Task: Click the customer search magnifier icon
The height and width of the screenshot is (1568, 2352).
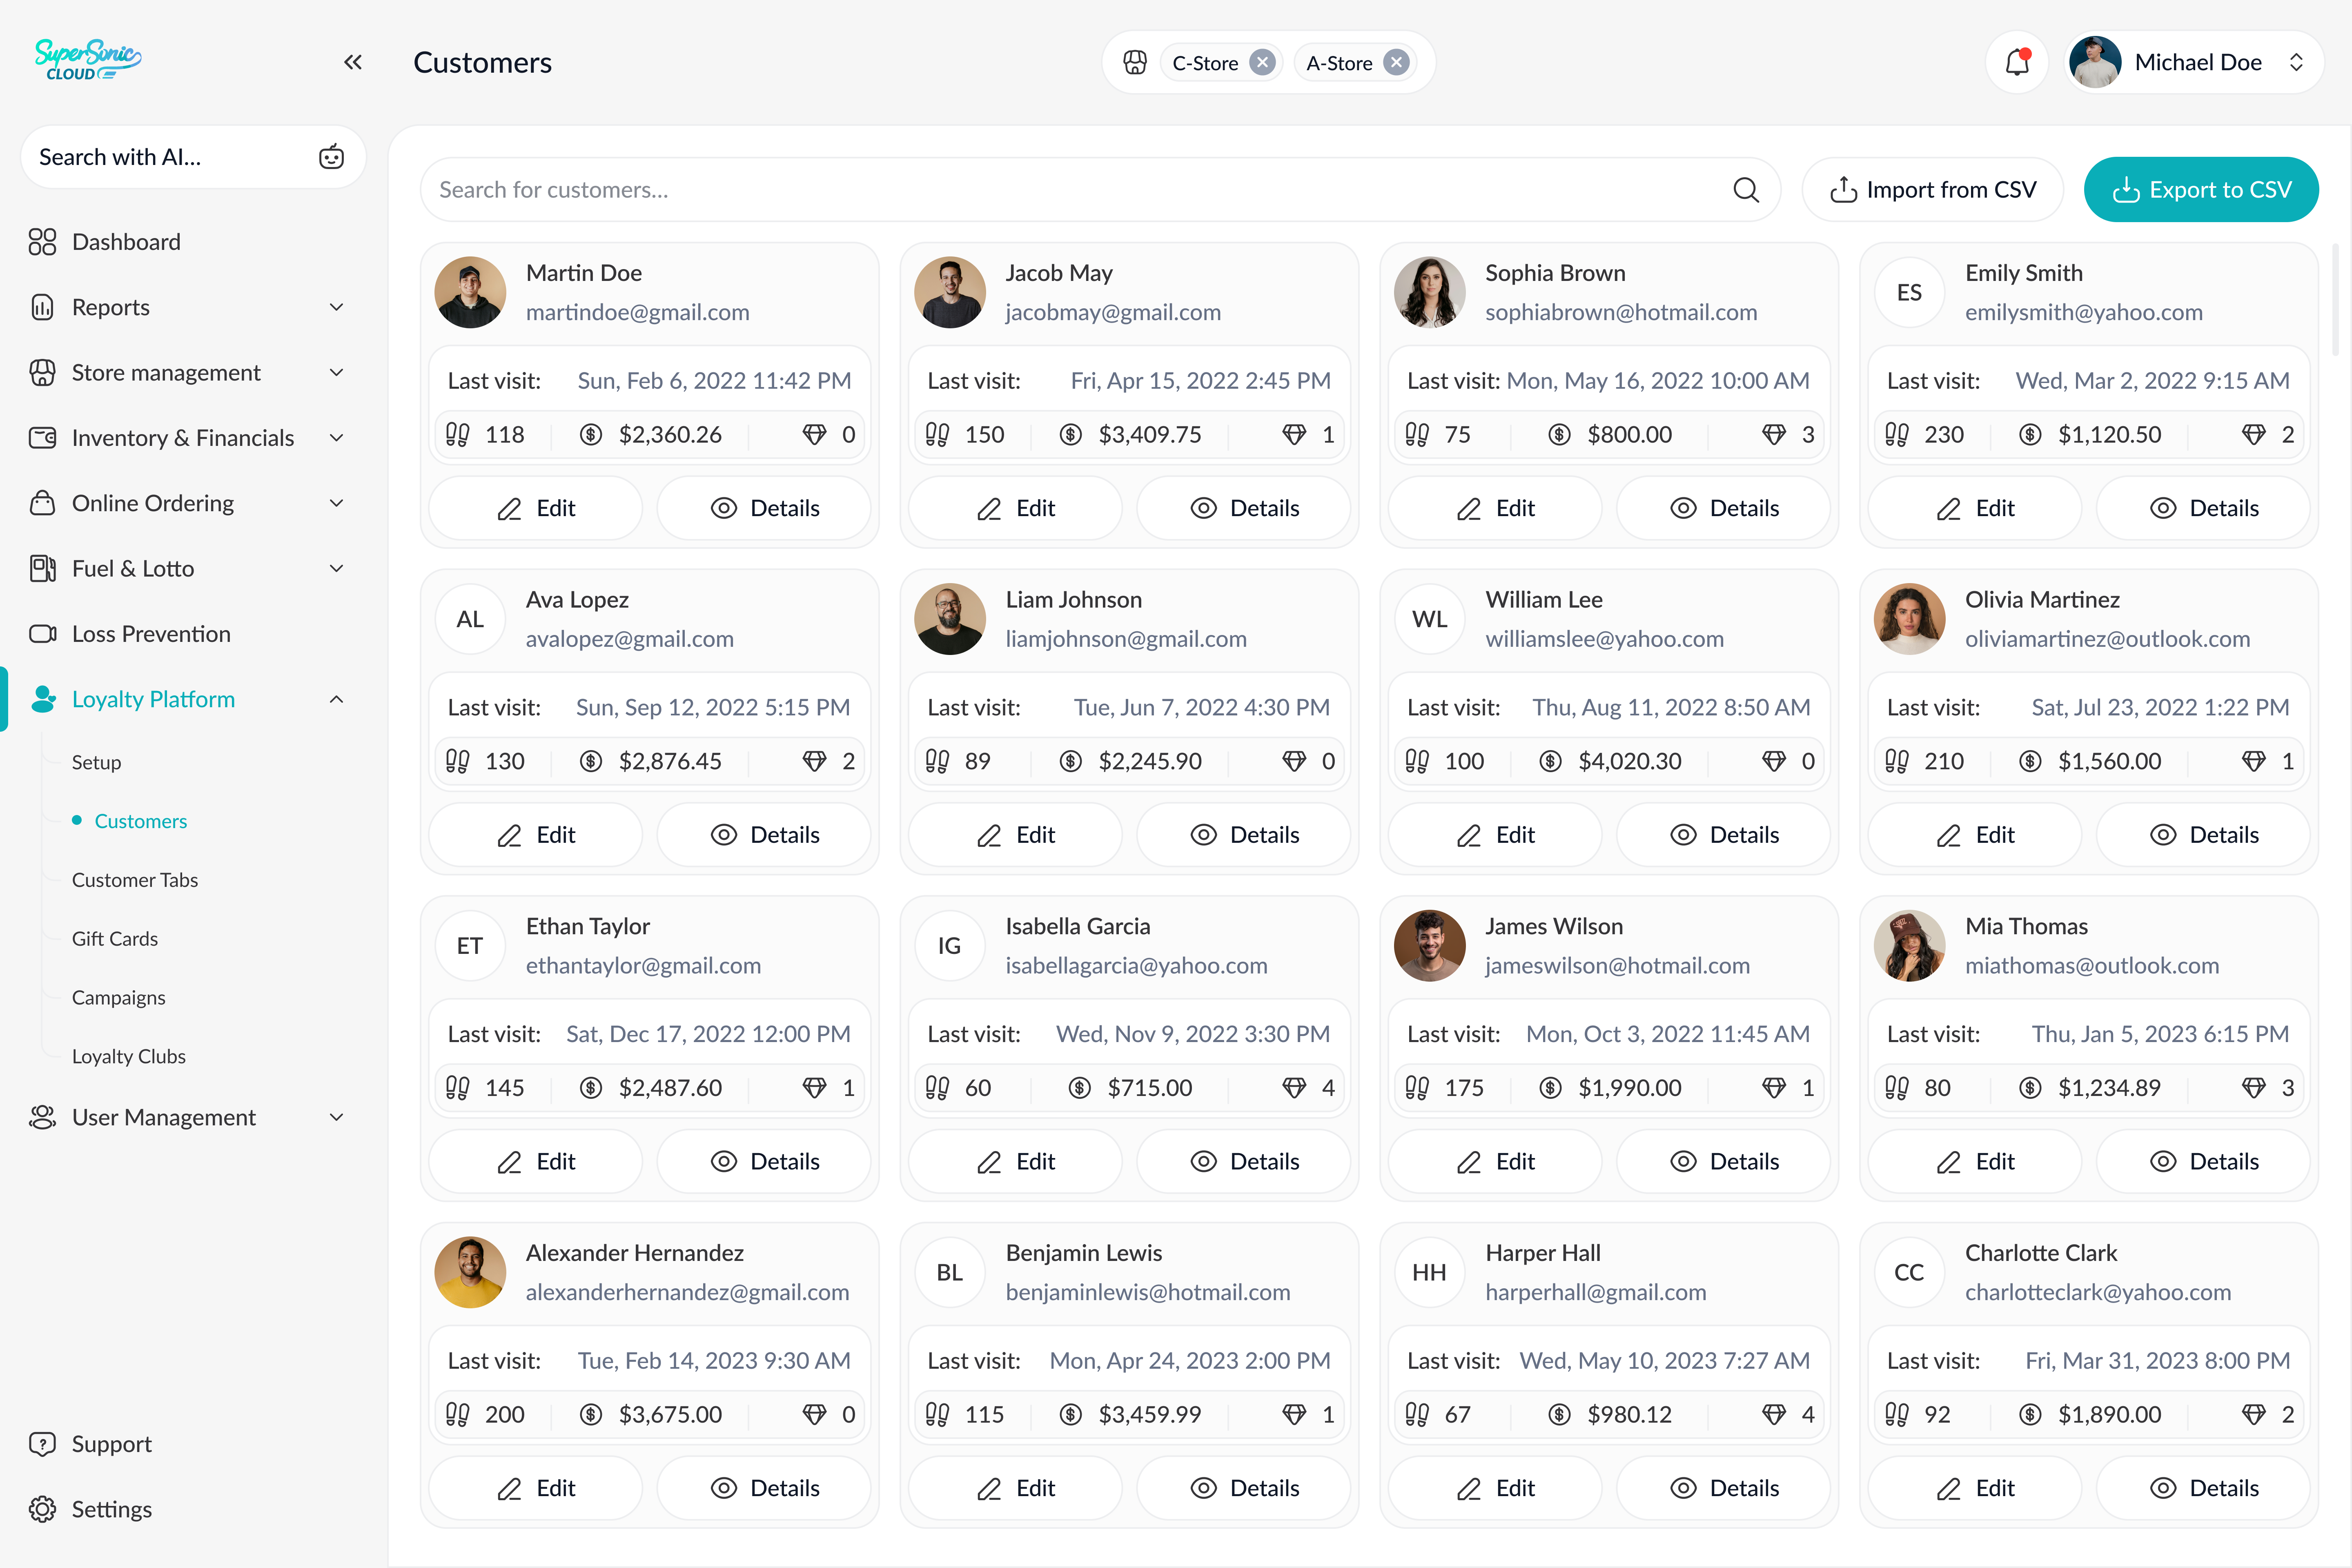Action: tap(1745, 190)
